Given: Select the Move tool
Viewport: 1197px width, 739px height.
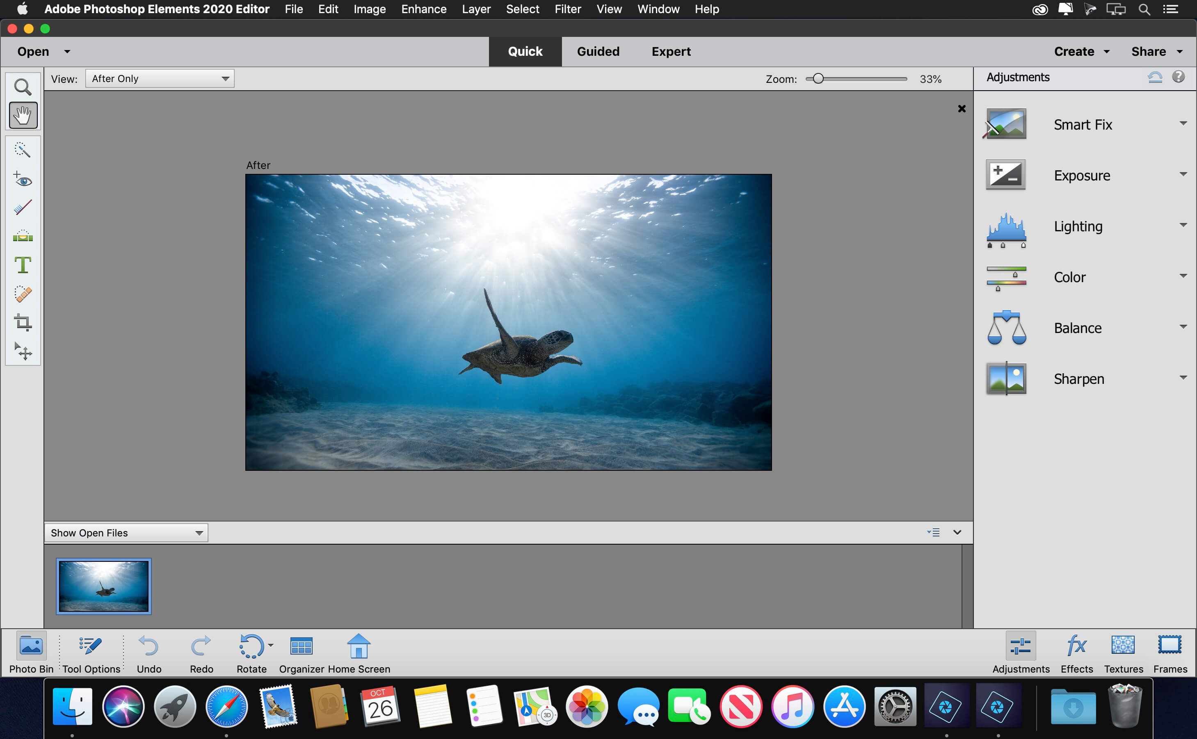Looking at the screenshot, I should point(23,353).
